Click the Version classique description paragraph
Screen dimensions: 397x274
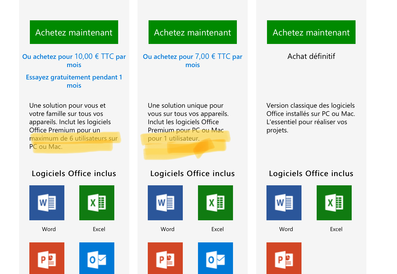click(311, 118)
